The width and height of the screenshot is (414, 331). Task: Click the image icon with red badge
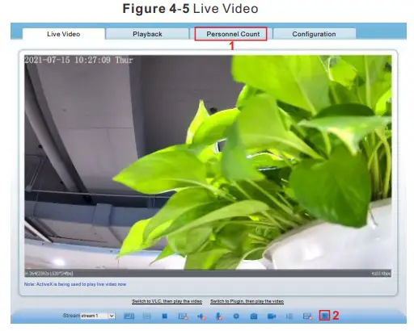pyautogui.click(x=307, y=316)
